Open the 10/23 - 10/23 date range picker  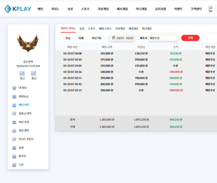coord(122,38)
